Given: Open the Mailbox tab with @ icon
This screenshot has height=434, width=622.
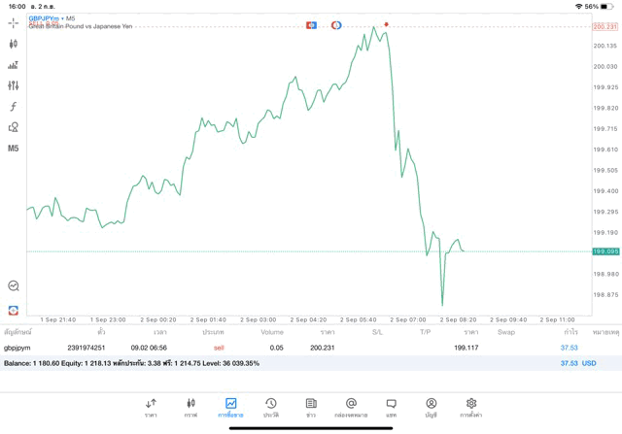Looking at the screenshot, I should [351, 407].
